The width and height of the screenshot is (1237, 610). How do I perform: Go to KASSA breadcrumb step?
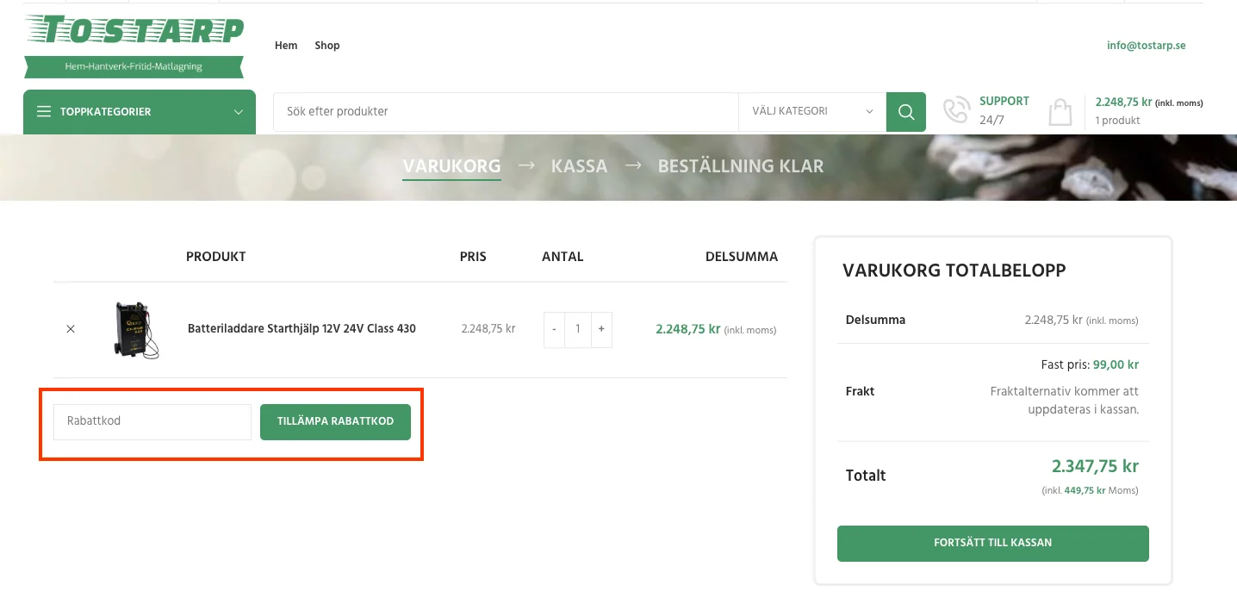click(579, 166)
